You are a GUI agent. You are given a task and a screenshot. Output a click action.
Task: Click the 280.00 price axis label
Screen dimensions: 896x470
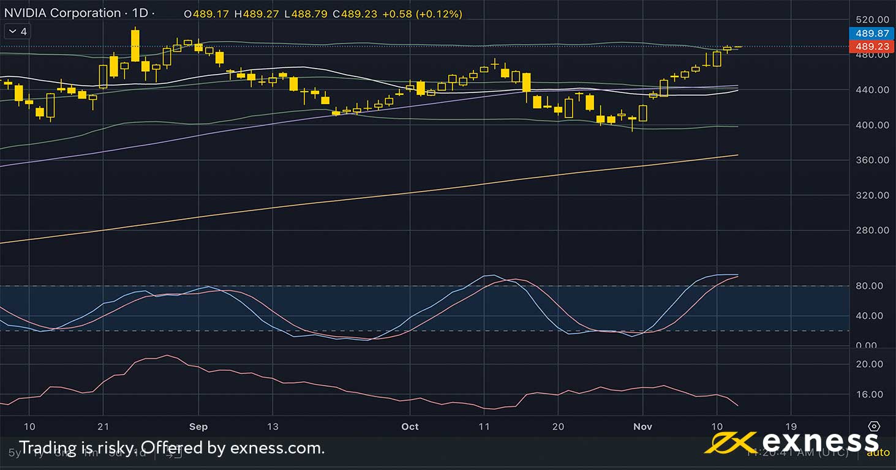[x=872, y=230]
